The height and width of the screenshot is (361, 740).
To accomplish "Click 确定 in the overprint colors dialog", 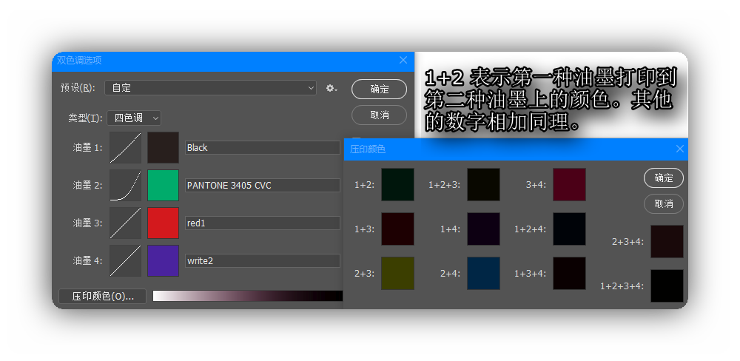I will click(x=664, y=178).
